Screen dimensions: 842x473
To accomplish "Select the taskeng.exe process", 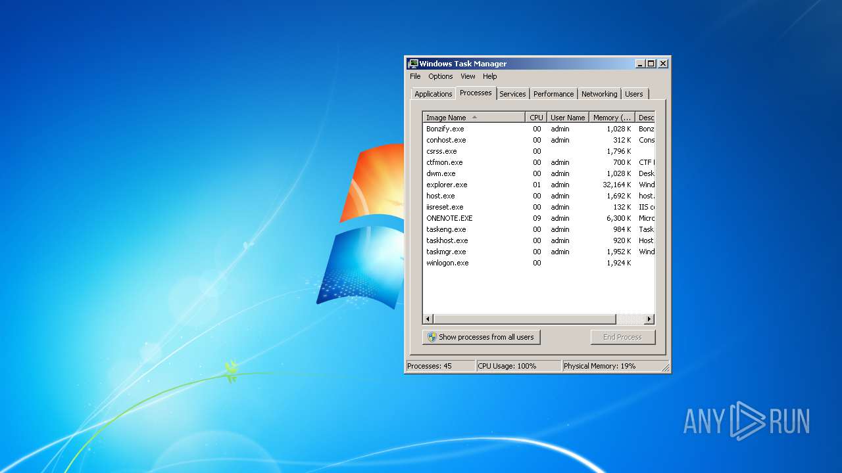I will pos(539,229).
